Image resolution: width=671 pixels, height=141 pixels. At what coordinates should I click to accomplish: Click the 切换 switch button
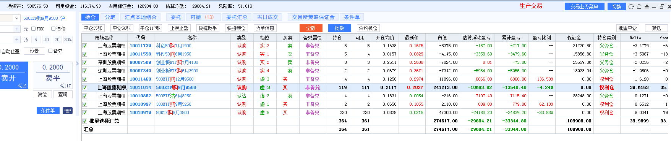tap(616, 6)
